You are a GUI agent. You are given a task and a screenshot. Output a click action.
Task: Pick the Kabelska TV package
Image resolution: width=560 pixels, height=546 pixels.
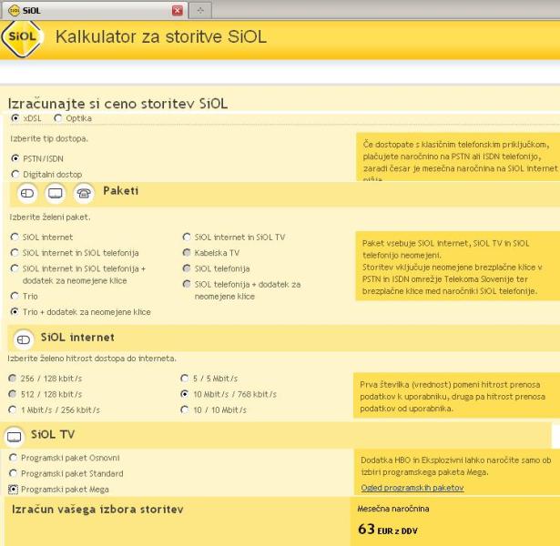(x=188, y=253)
